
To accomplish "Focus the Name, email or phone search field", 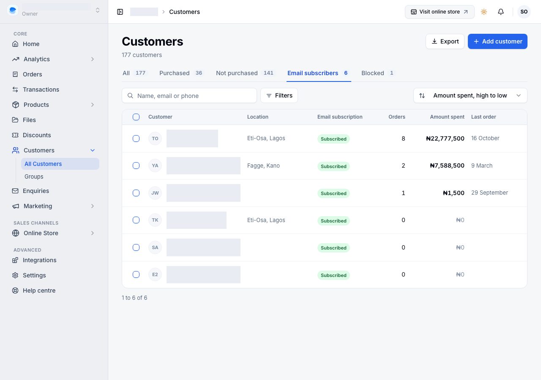I will (x=189, y=95).
